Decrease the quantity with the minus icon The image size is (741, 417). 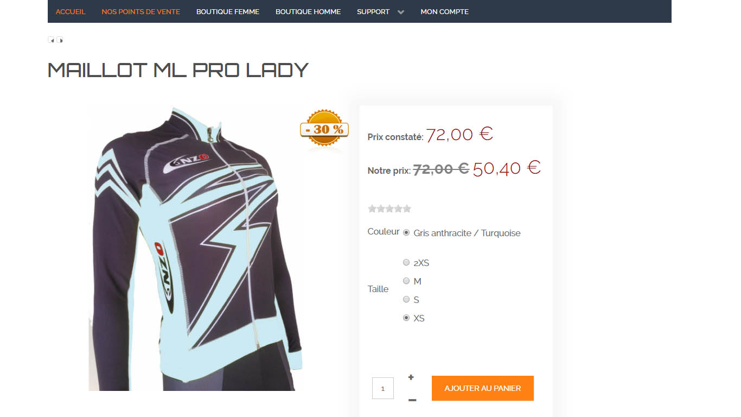(412, 400)
